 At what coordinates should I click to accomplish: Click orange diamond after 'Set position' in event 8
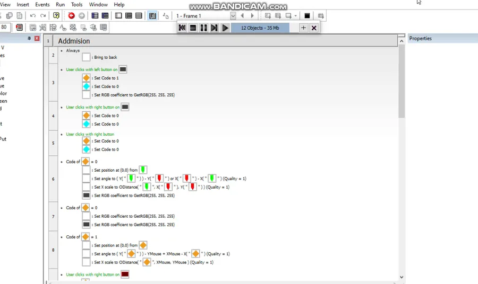(143, 245)
